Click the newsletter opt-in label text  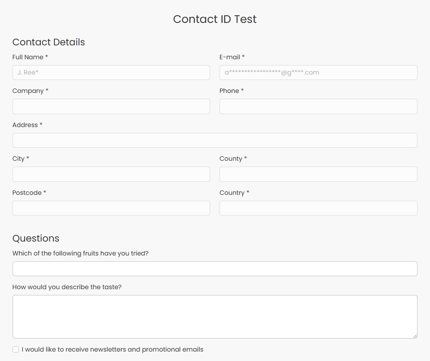[x=112, y=349]
